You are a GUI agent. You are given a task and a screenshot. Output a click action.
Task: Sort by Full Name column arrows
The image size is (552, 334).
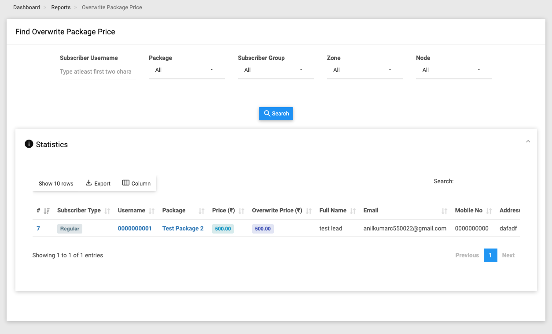(353, 211)
